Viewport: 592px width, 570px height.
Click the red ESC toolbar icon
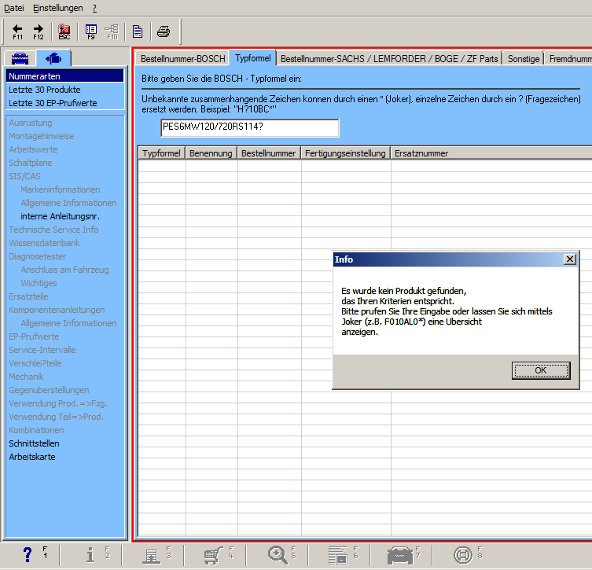click(x=64, y=31)
